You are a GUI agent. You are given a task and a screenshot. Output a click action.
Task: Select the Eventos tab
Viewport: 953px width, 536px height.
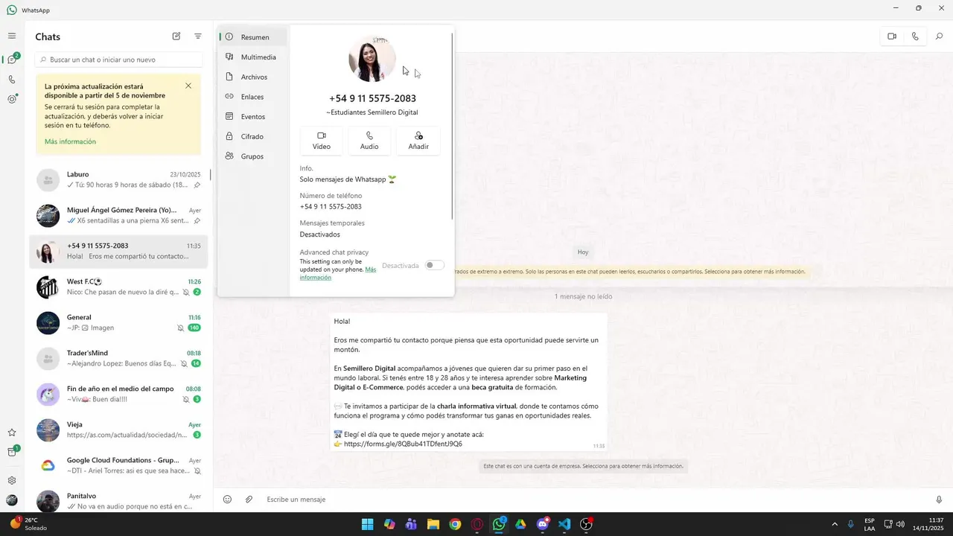pos(253,117)
